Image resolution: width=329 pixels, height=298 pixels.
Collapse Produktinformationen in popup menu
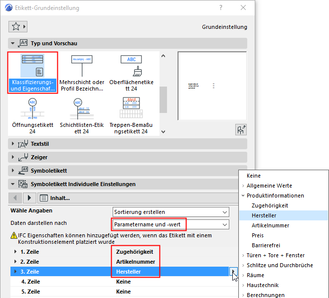243,196
